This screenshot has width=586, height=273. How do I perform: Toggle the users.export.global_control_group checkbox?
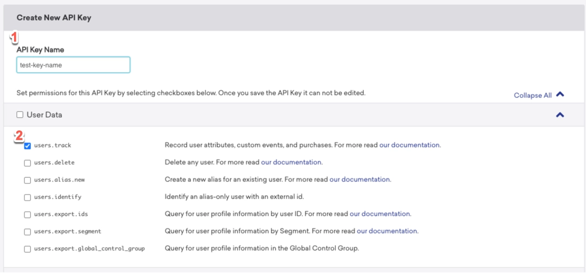coord(27,249)
